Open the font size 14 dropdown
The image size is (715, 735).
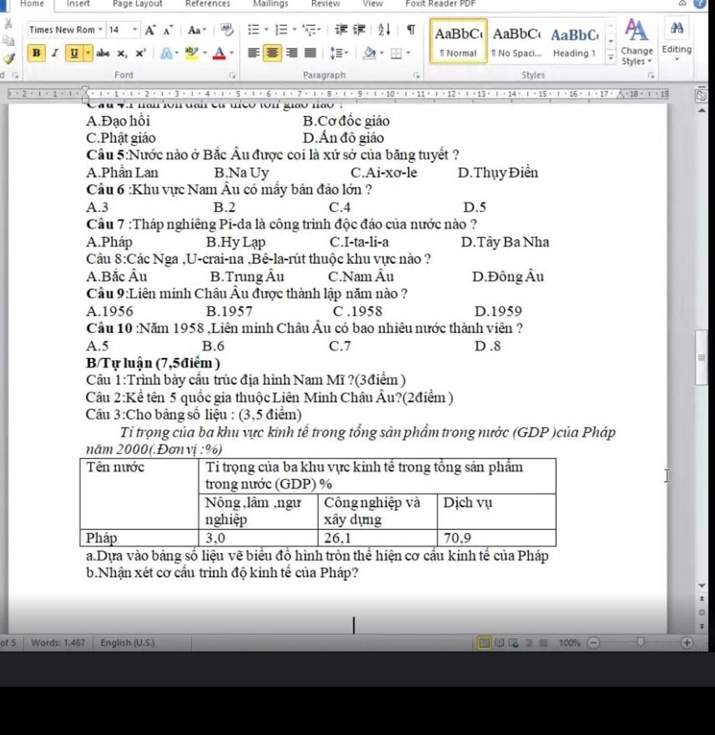135,30
